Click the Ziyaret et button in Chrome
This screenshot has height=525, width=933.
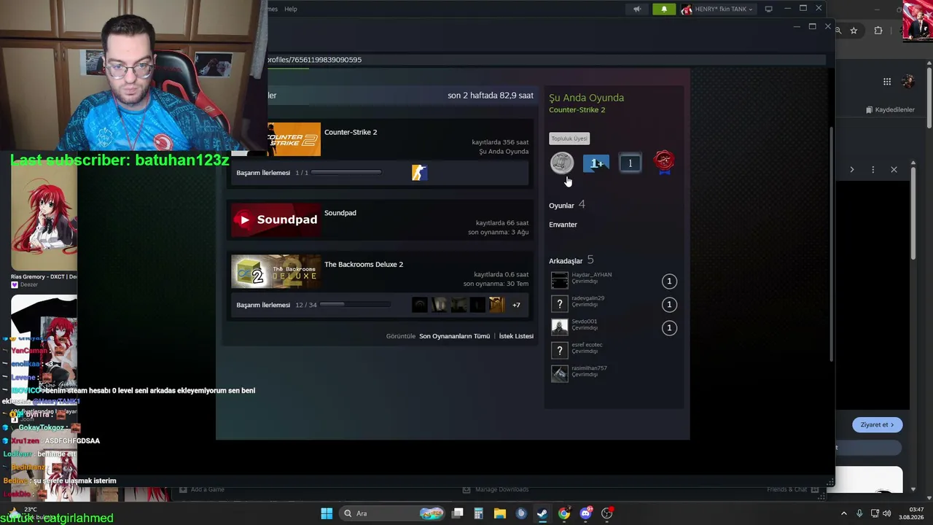pyautogui.click(x=877, y=424)
